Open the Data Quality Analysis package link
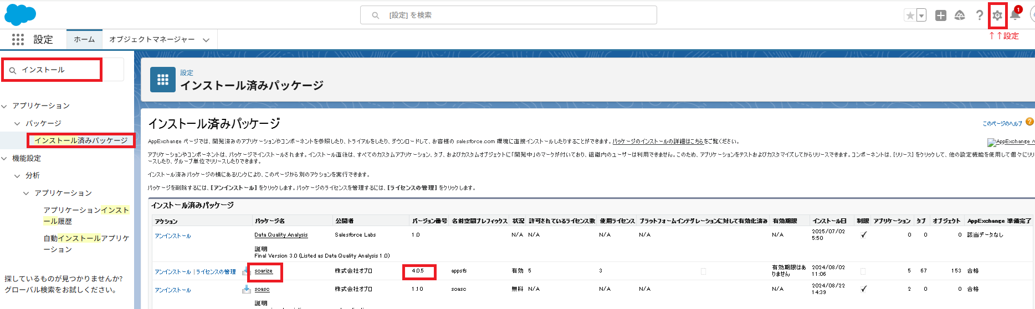The width and height of the screenshot is (1035, 309). coord(281,235)
